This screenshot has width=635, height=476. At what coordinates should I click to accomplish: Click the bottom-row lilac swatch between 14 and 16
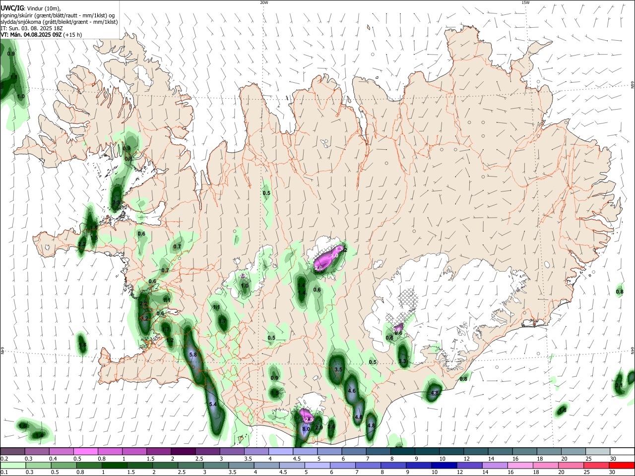click(494, 466)
